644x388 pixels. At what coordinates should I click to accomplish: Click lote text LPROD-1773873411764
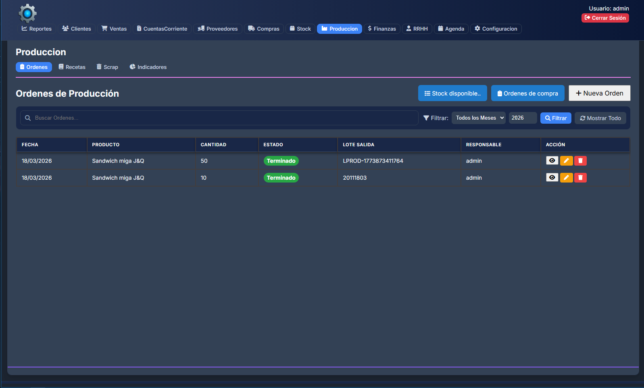[x=373, y=161]
